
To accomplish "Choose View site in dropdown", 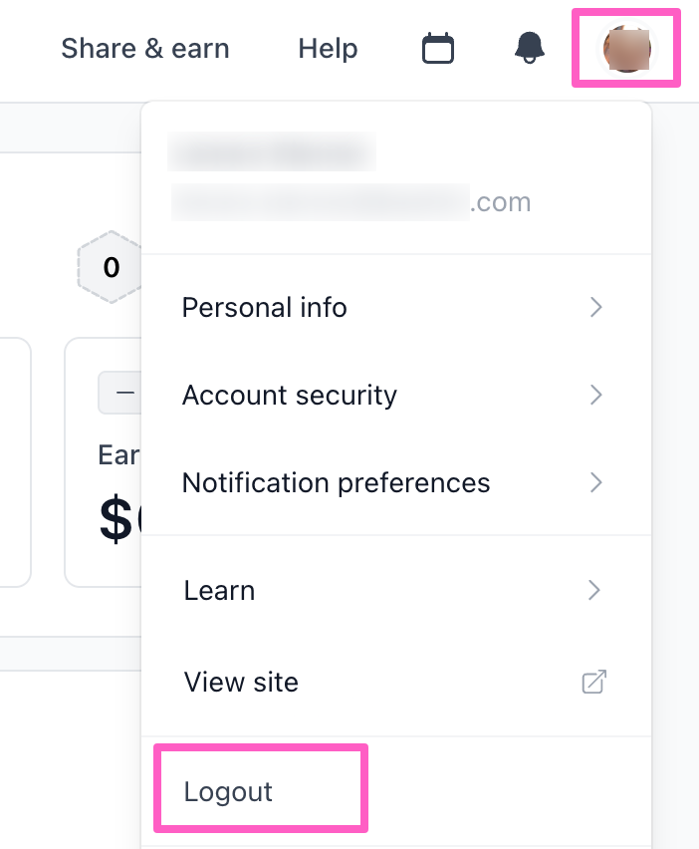I will coord(241,682).
